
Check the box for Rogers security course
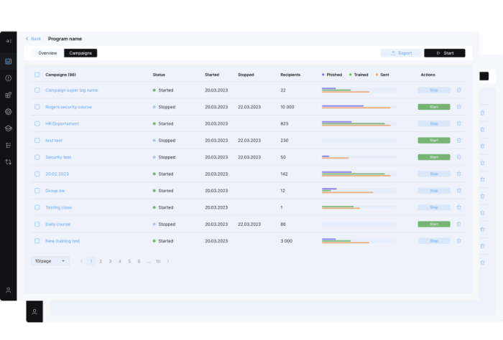pyautogui.click(x=37, y=107)
